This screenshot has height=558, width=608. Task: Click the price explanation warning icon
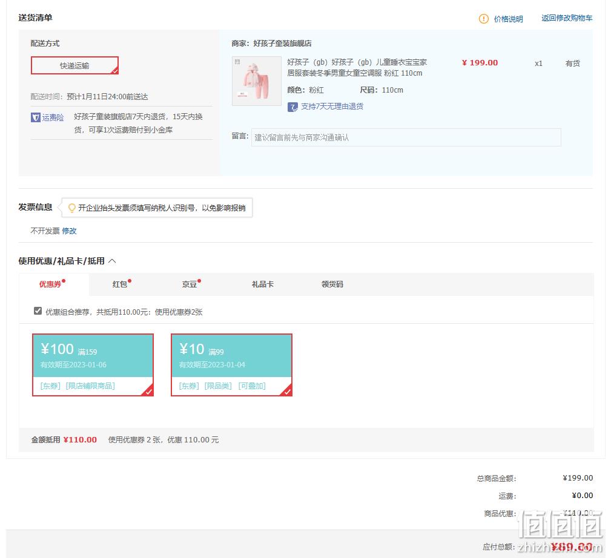(x=483, y=19)
